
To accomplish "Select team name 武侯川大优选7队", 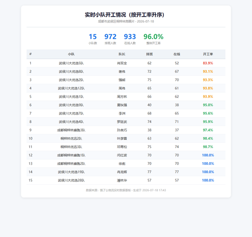I will coord(71,113).
